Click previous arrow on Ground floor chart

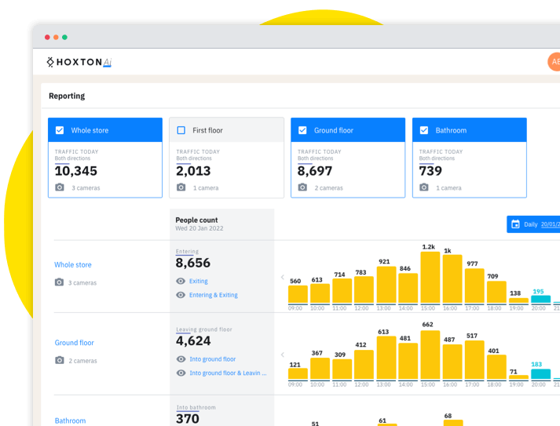(283, 355)
